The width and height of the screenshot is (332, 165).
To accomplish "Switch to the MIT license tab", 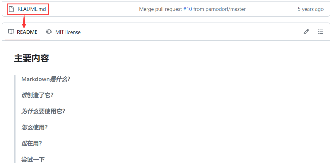I will (x=68, y=32).
